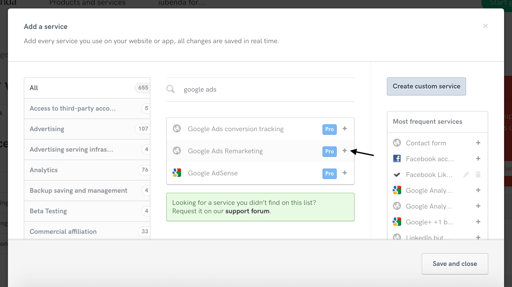Add Google Ads Remarketing with the plus icon
The image size is (512, 287).
click(345, 151)
